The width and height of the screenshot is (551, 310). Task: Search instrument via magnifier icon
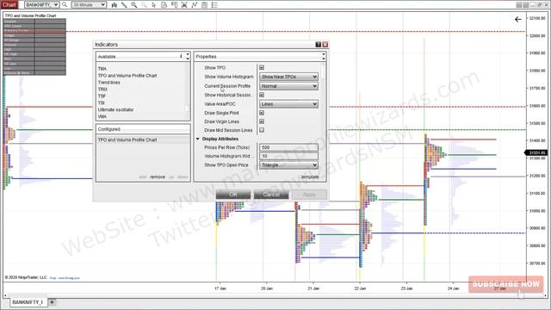tap(65, 5)
